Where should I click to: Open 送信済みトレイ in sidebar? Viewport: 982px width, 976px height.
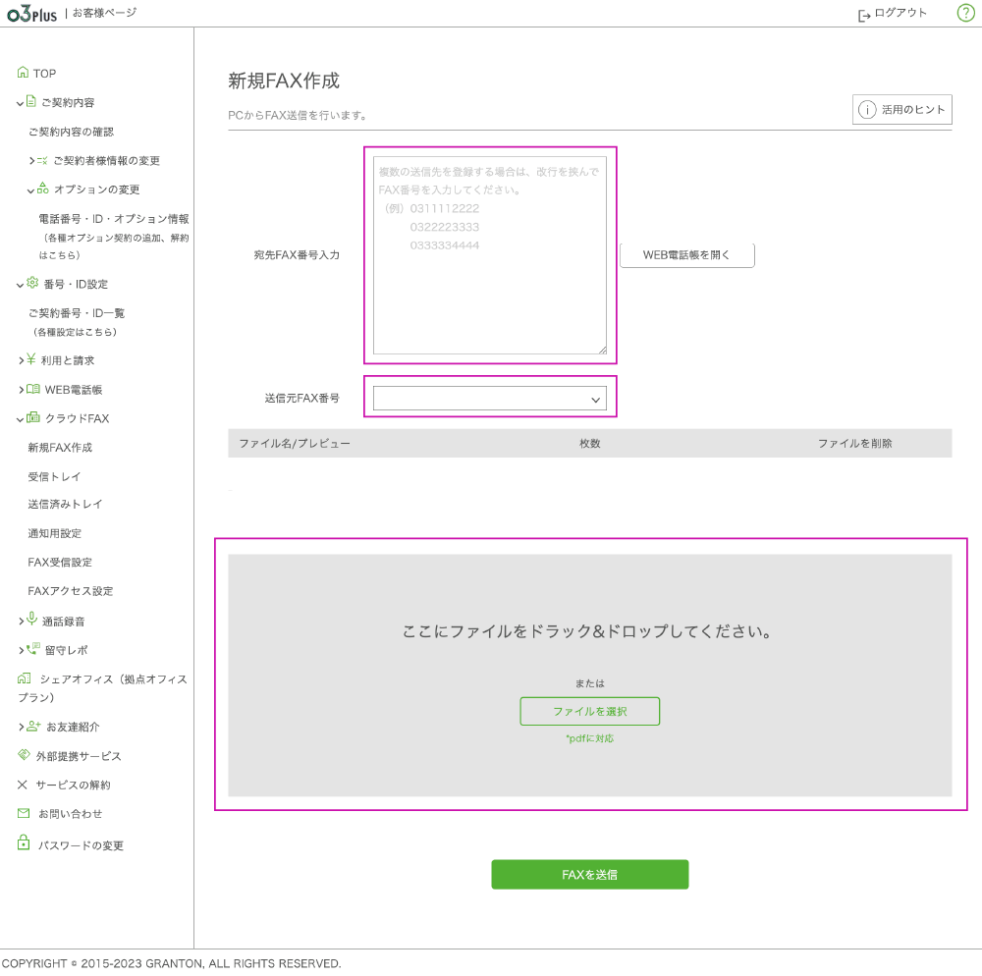65,504
